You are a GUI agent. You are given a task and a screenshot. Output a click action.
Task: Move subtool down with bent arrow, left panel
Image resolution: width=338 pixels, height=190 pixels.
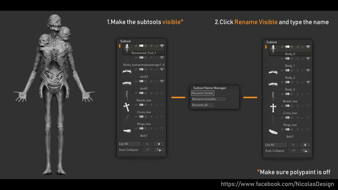point(159,150)
